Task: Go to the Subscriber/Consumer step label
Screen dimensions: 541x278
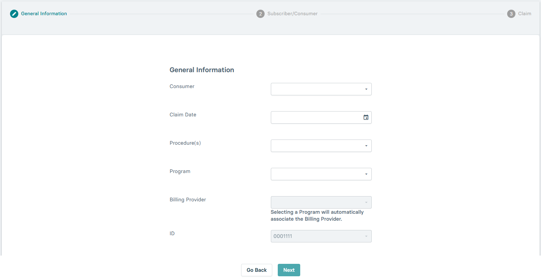Action: pos(293,13)
